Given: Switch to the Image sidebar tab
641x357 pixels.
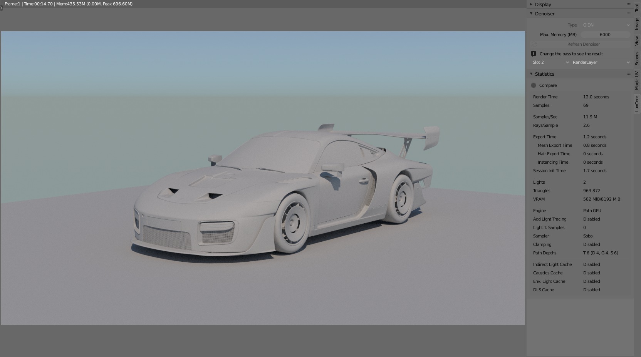Looking at the screenshot, I should 637,24.
